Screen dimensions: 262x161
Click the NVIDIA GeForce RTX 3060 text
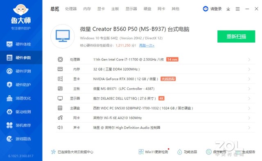point(126,79)
